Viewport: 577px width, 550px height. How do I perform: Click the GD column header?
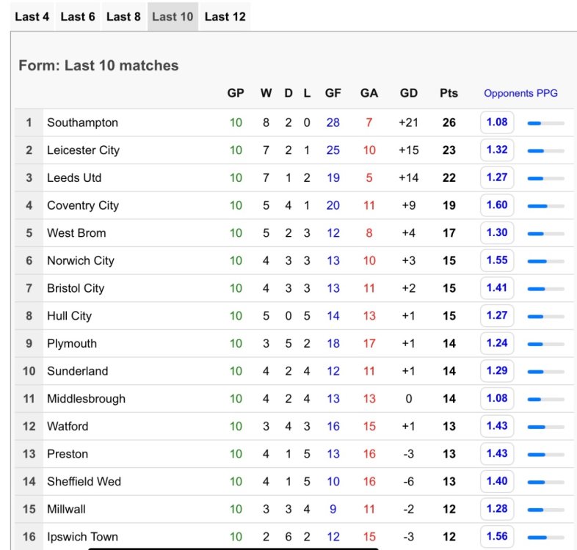pyautogui.click(x=409, y=93)
